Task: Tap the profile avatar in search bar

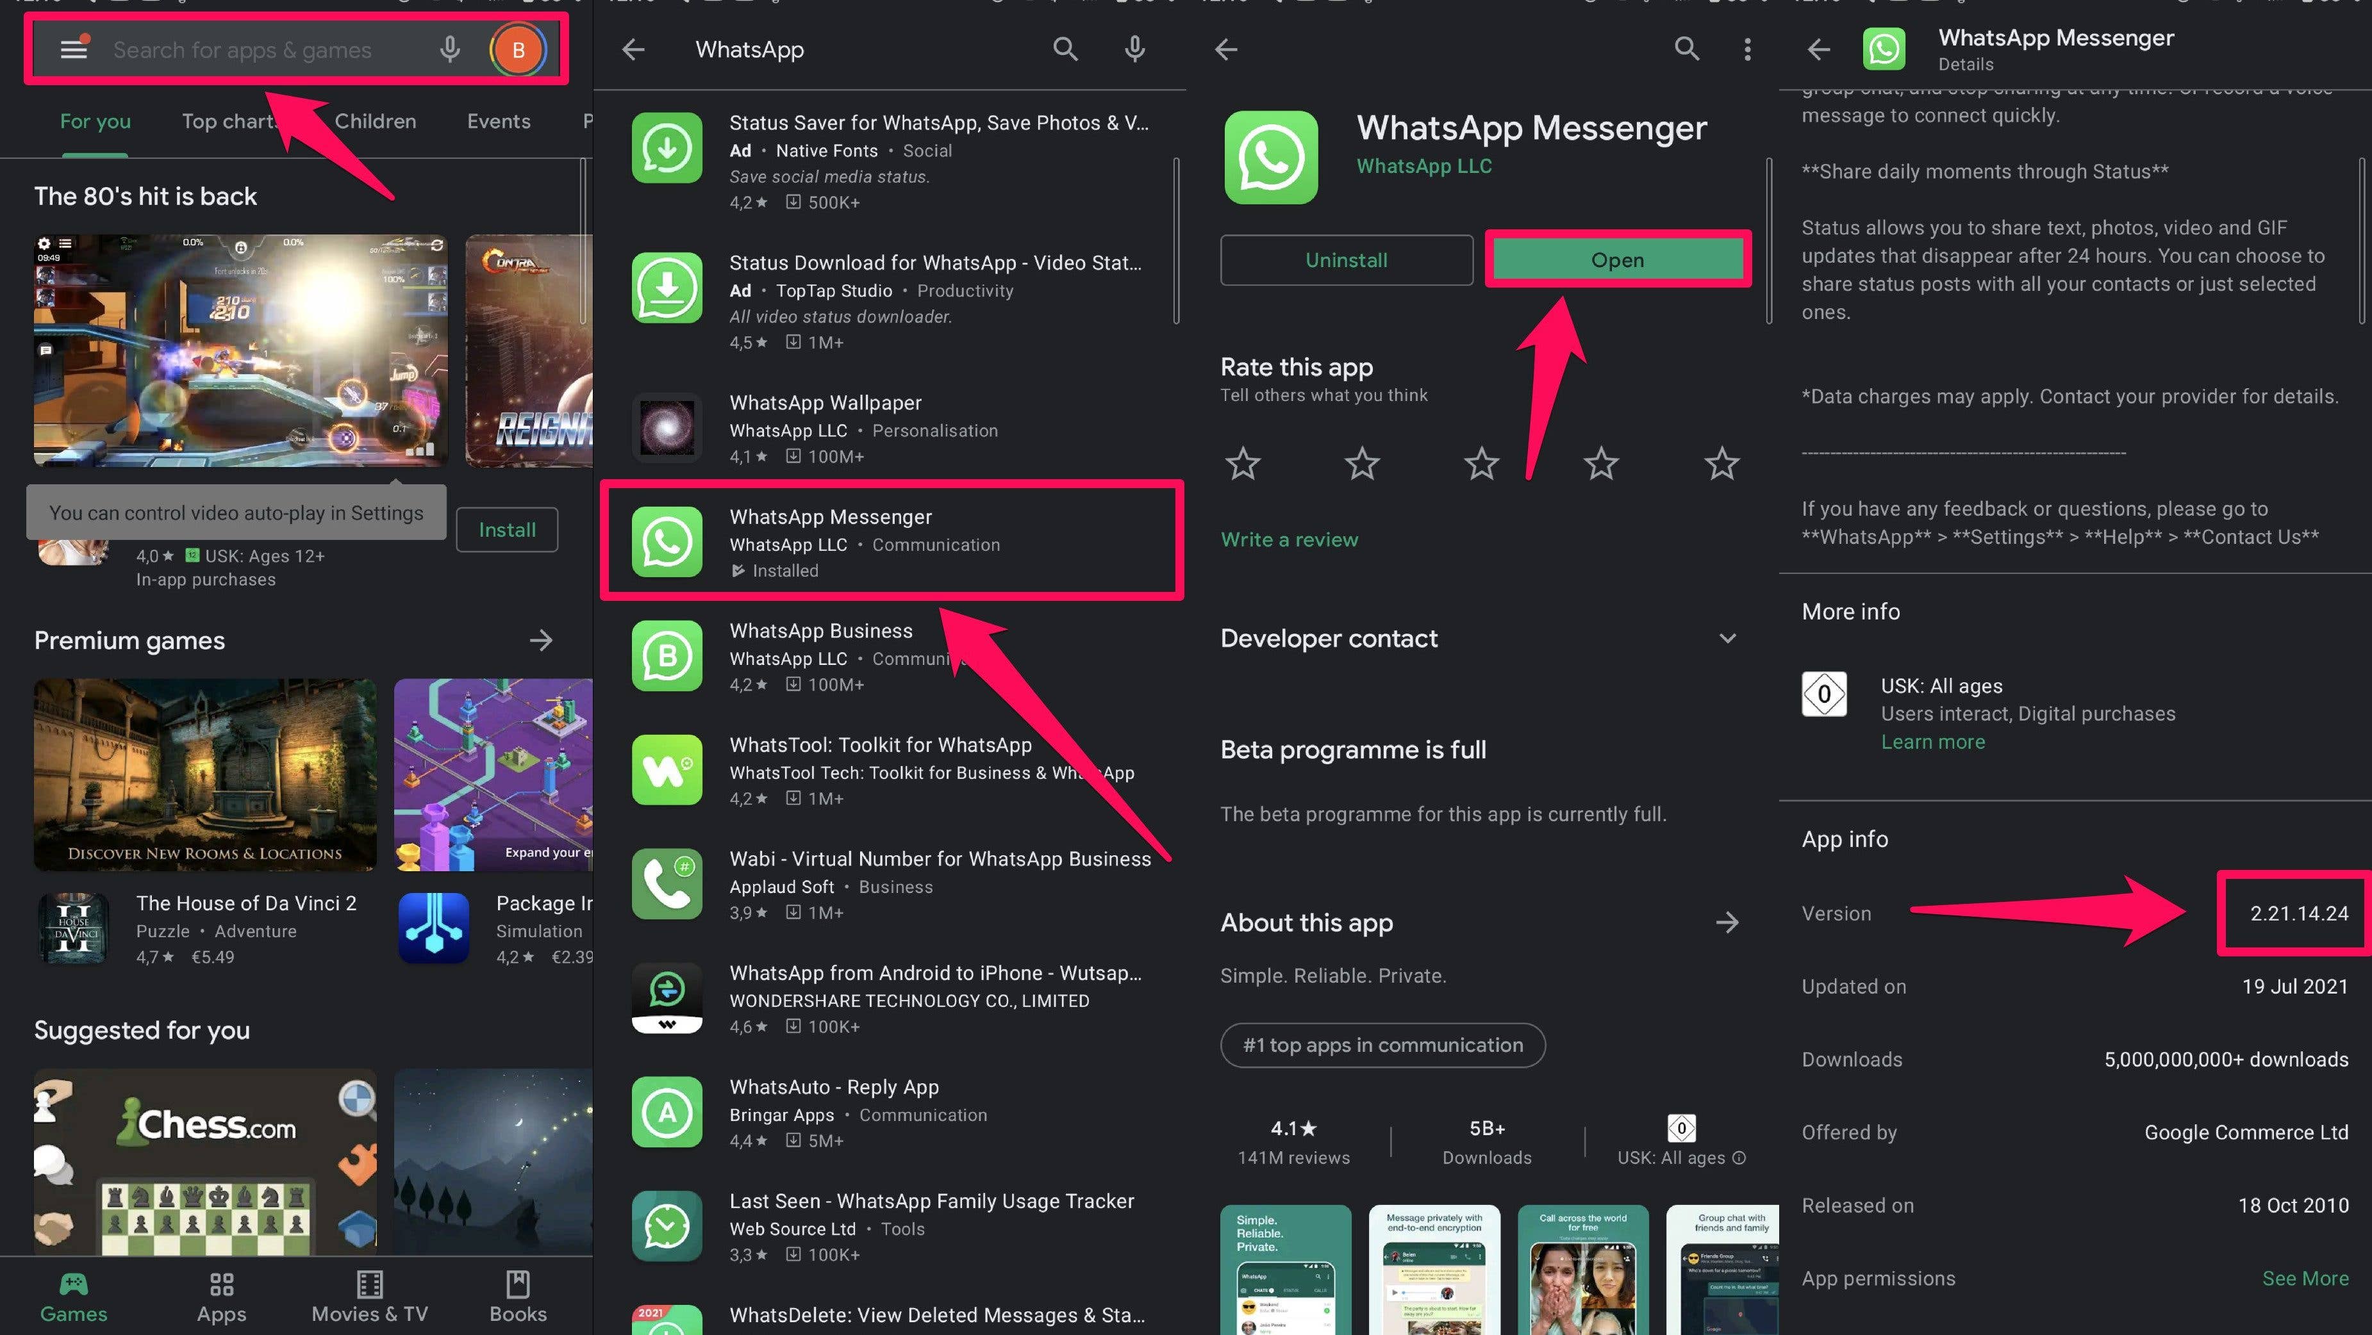Action: [518, 50]
